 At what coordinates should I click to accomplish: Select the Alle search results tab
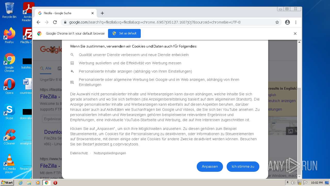coord(46,68)
